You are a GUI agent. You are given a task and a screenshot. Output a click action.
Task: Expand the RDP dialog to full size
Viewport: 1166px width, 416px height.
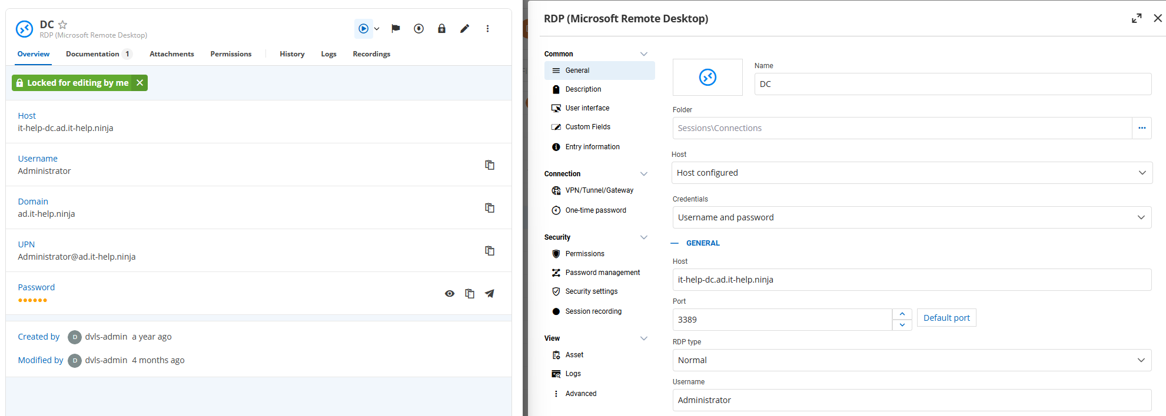1137,18
